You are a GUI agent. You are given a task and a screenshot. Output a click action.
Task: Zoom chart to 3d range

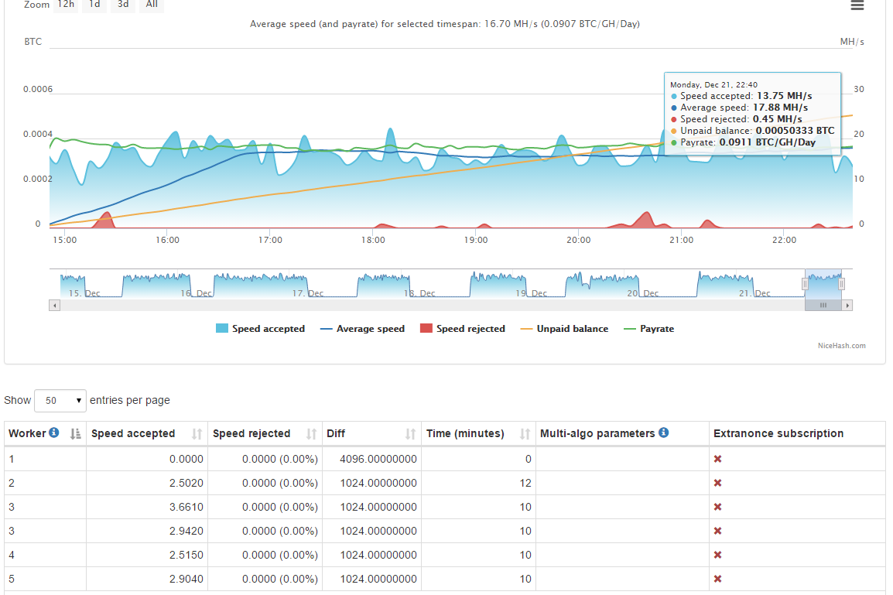pos(122,5)
